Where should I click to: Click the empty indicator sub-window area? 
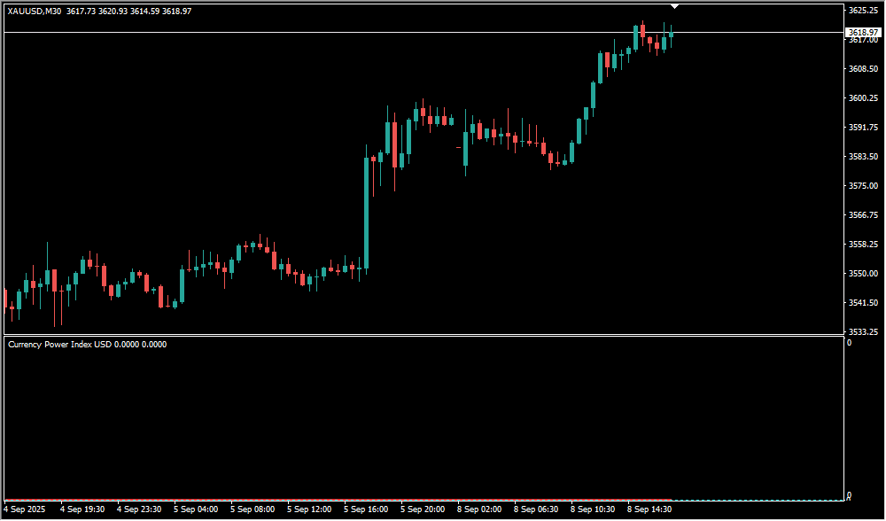tap(421, 416)
